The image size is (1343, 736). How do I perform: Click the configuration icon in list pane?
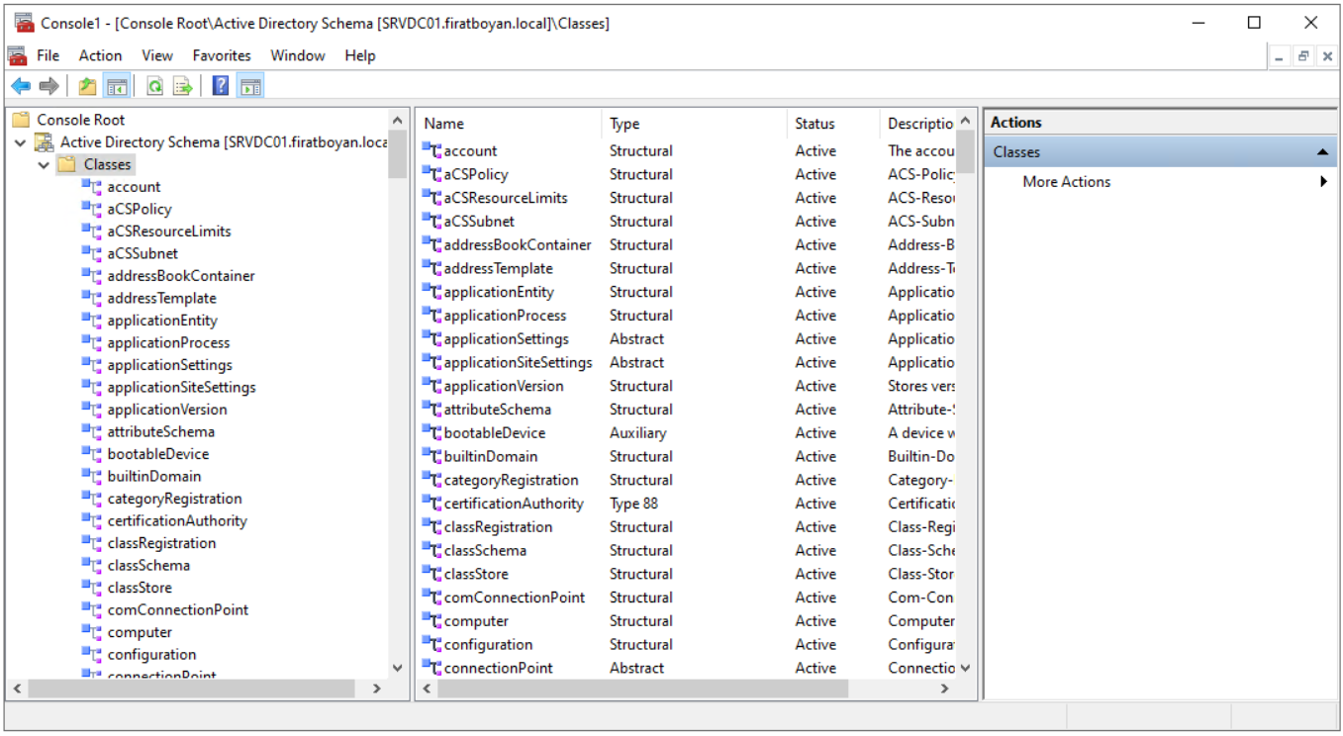coord(432,644)
